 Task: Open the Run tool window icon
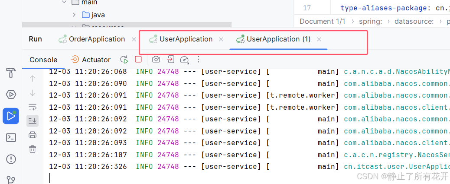tap(10, 116)
